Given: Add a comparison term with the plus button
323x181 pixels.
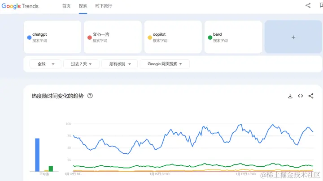Looking at the screenshot, I should click(x=293, y=37).
